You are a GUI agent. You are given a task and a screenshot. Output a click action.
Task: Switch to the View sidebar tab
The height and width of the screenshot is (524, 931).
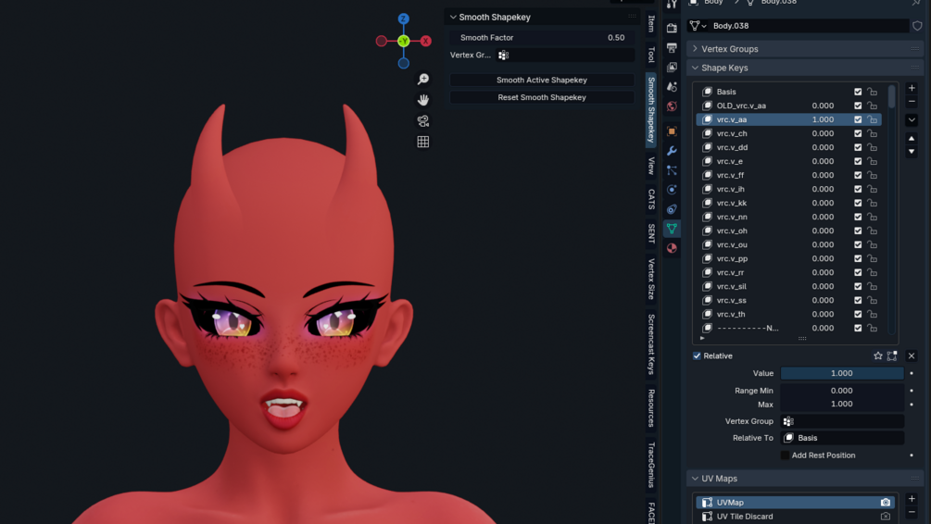pos(651,166)
